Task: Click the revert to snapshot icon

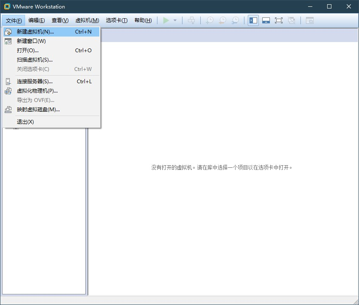Action: point(222,20)
